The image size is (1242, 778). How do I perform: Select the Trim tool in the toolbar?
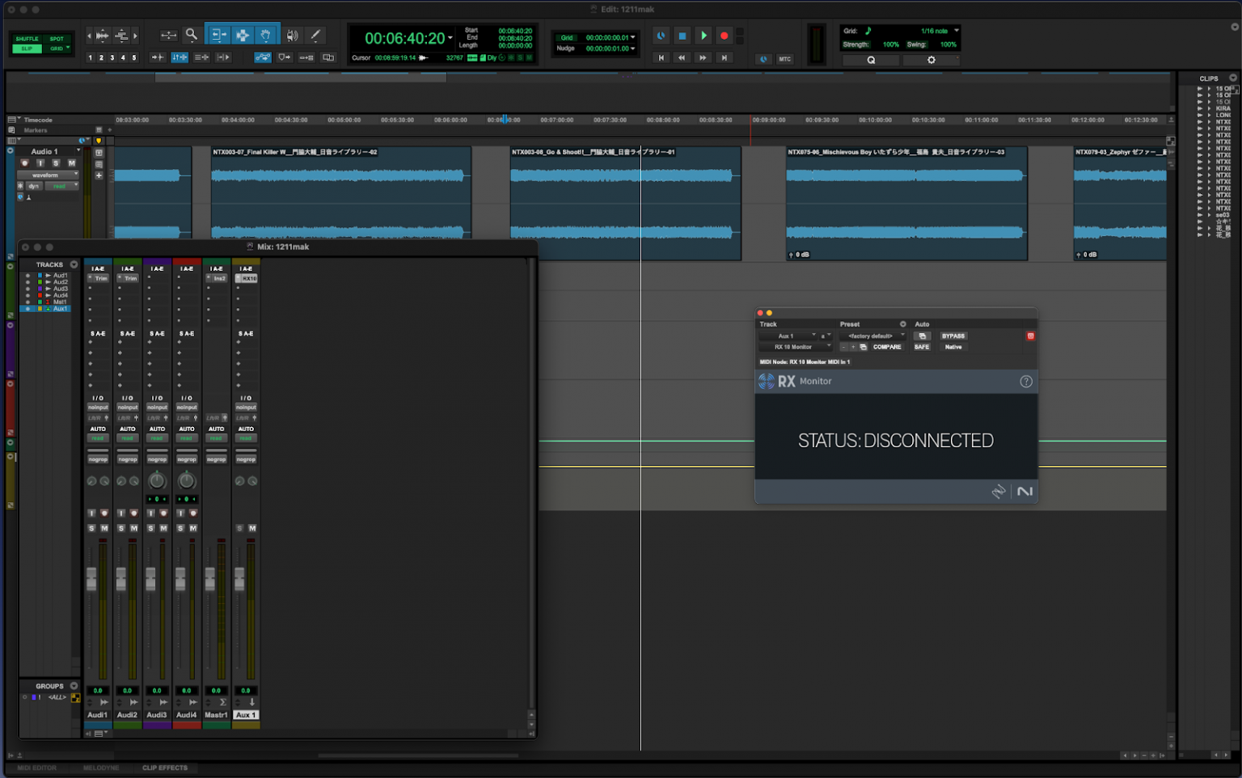pos(218,35)
